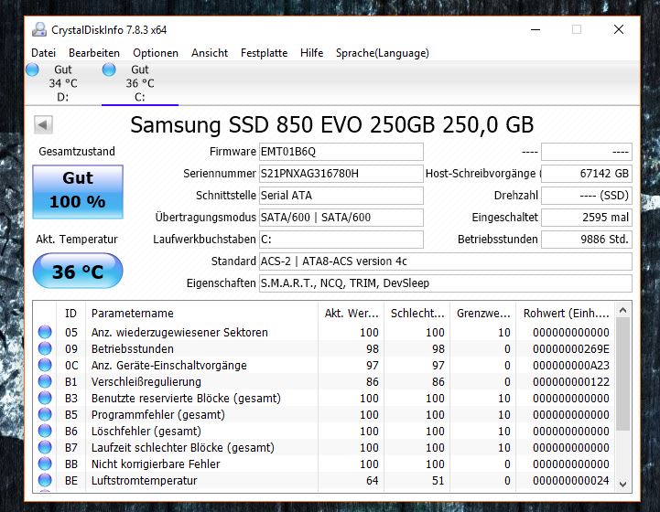Screen dimensions: 660x512
Task: Click status orb of row B3 reservierte Blöcke
Action: (45, 398)
